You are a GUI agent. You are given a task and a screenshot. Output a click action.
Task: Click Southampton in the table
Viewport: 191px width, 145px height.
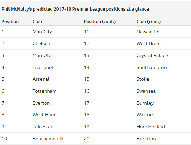152,68
